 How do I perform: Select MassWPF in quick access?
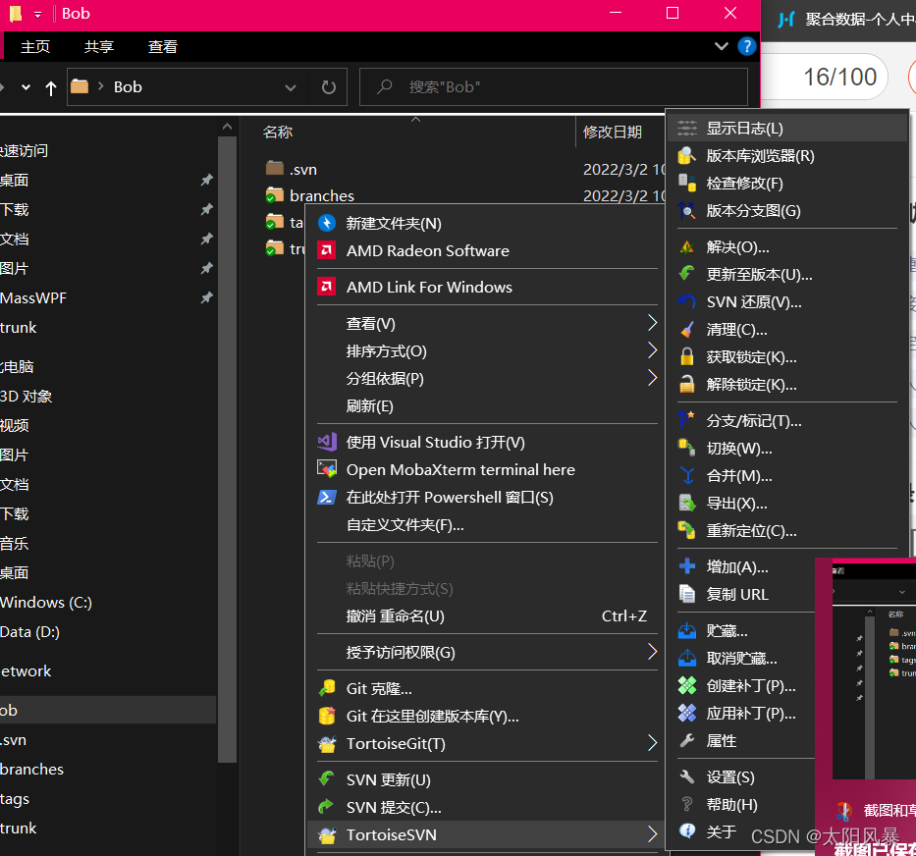[33, 298]
